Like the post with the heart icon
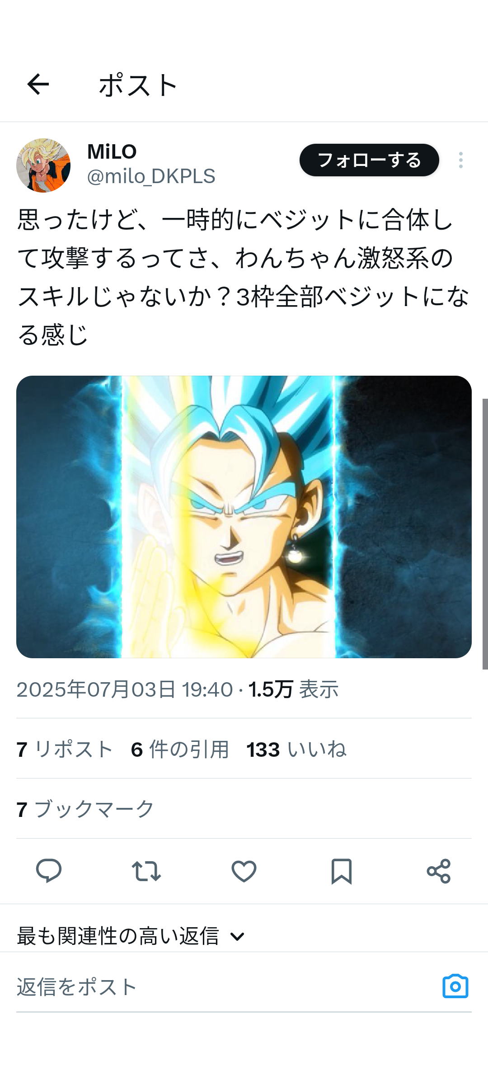 [x=244, y=871]
